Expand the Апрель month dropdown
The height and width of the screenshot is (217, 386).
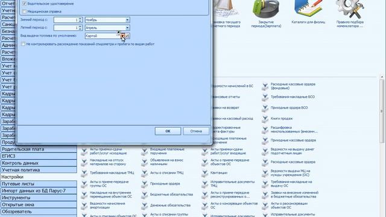point(127,28)
